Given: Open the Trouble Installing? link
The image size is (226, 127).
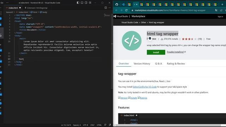Looking at the screenshot, I should coord(176,52).
